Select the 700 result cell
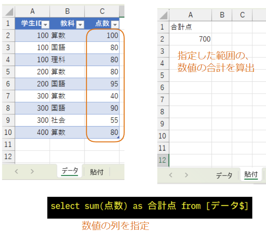This screenshot has height=235, width=266. [x=190, y=39]
